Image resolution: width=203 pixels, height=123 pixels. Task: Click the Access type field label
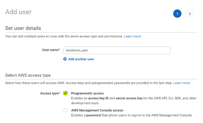[x=50, y=93]
